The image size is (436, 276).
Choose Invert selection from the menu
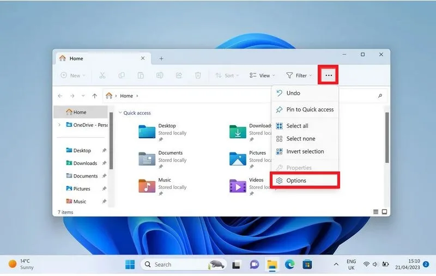[305, 151]
